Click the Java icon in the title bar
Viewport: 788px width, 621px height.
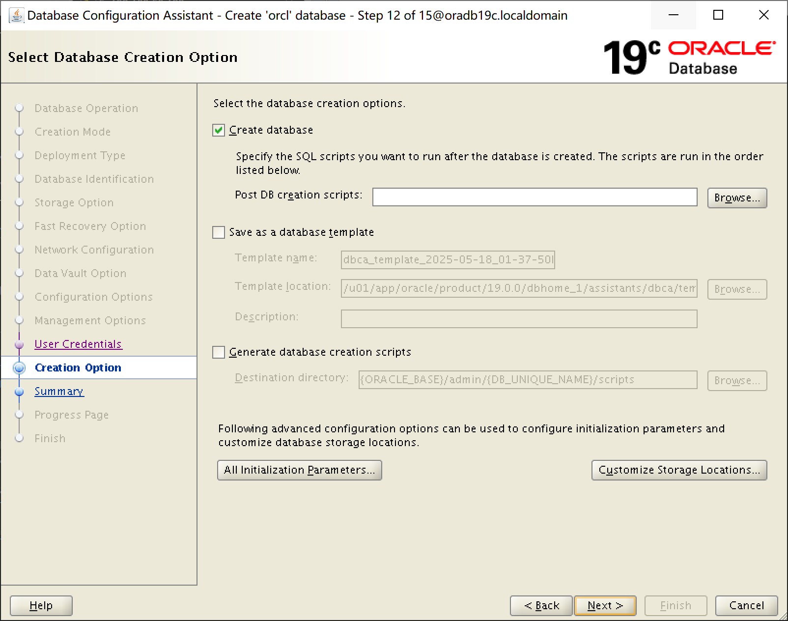coord(16,15)
